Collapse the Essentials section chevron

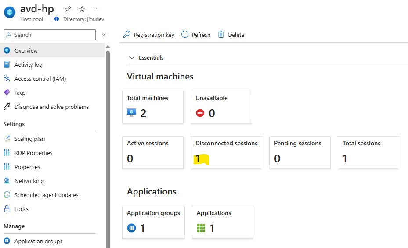(x=132, y=58)
